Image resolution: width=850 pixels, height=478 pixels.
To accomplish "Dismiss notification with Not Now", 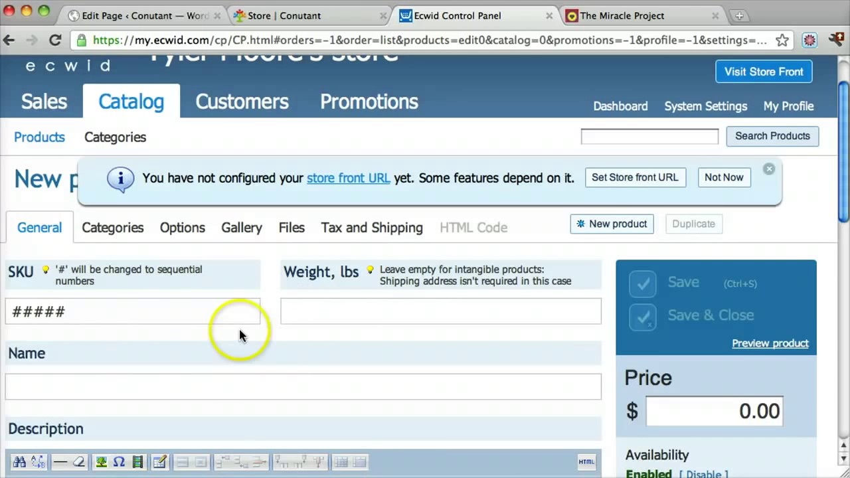I will tap(724, 177).
